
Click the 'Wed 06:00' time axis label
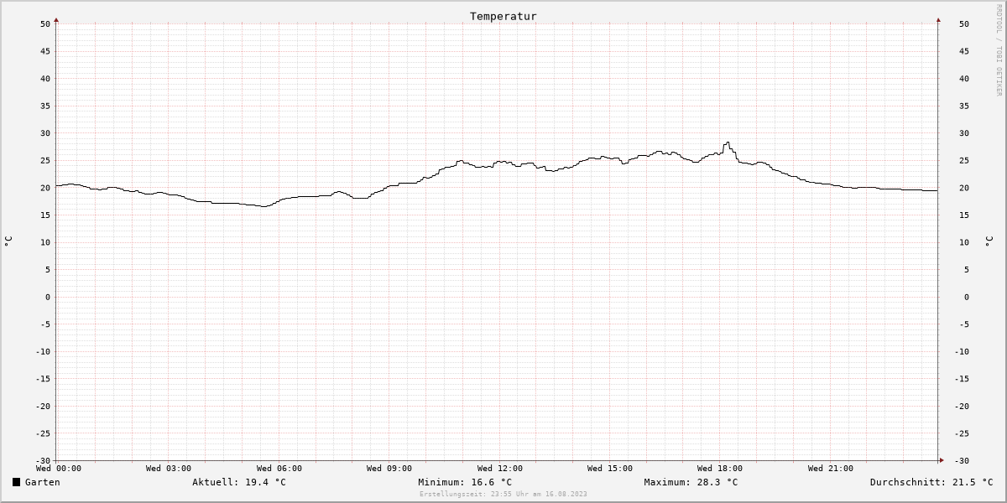point(279,469)
